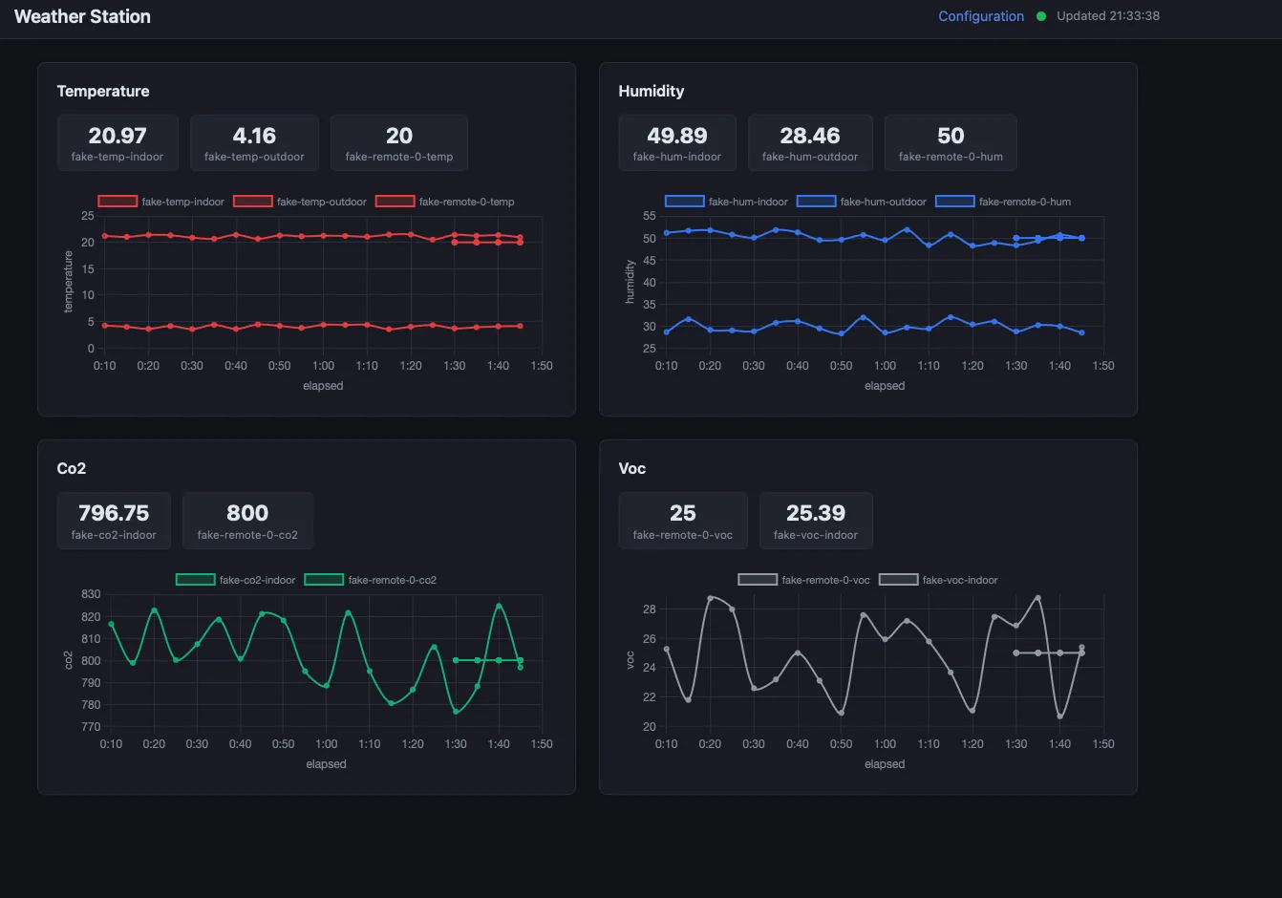This screenshot has height=898, width=1282.
Task: Click the Co2 panel heading
Action: click(x=72, y=468)
